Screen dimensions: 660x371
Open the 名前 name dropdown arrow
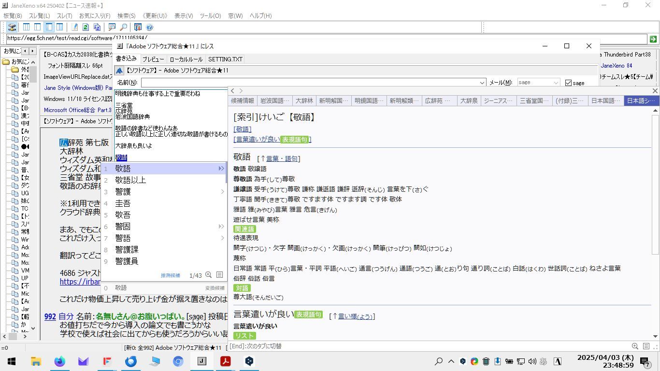click(x=482, y=83)
